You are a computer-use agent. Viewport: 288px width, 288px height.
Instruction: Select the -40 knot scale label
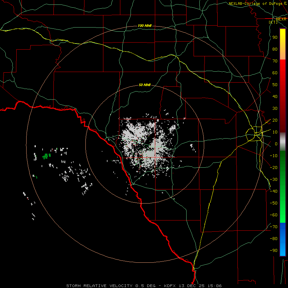(x=274, y=191)
